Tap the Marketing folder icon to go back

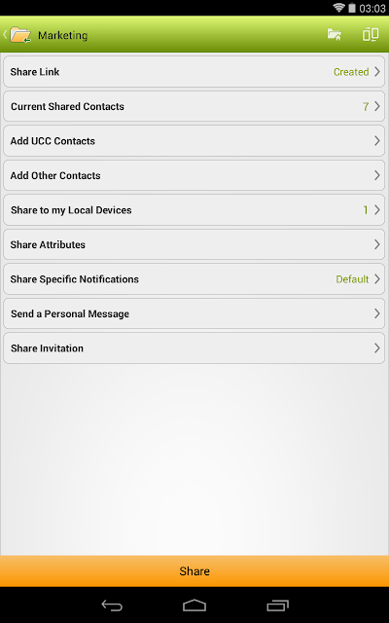pos(20,35)
